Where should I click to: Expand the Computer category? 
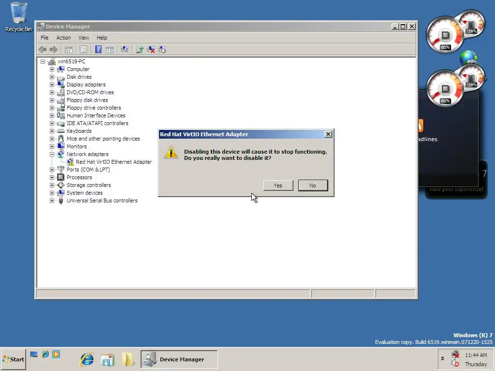click(52, 69)
